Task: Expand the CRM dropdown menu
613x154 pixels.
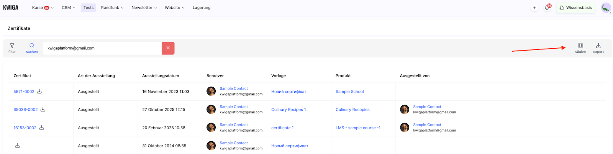Action: pyautogui.click(x=68, y=8)
